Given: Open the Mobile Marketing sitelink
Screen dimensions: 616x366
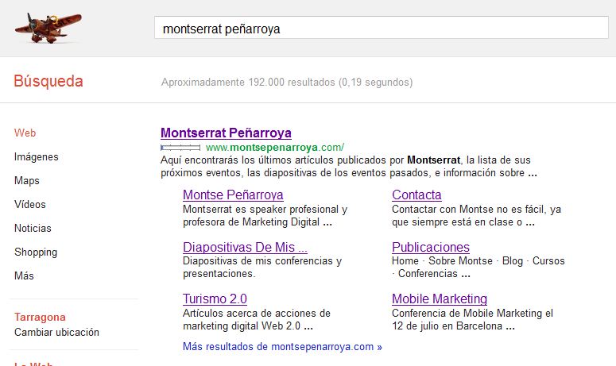Looking at the screenshot, I should [439, 299].
